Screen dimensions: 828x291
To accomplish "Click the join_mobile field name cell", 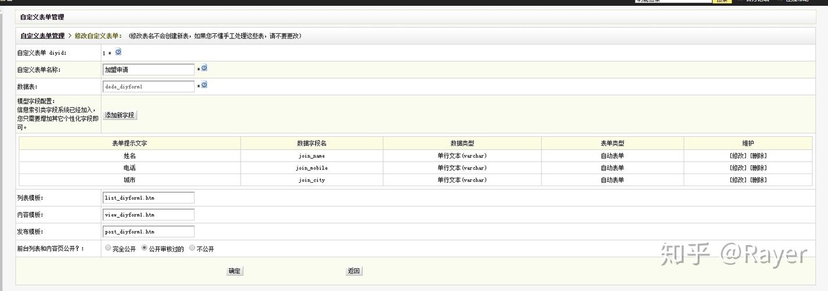I will pyautogui.click(x=312, y=168).
